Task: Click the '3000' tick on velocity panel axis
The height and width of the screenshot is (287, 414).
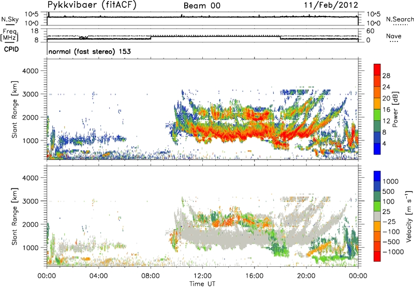Action: pos(31,201)
